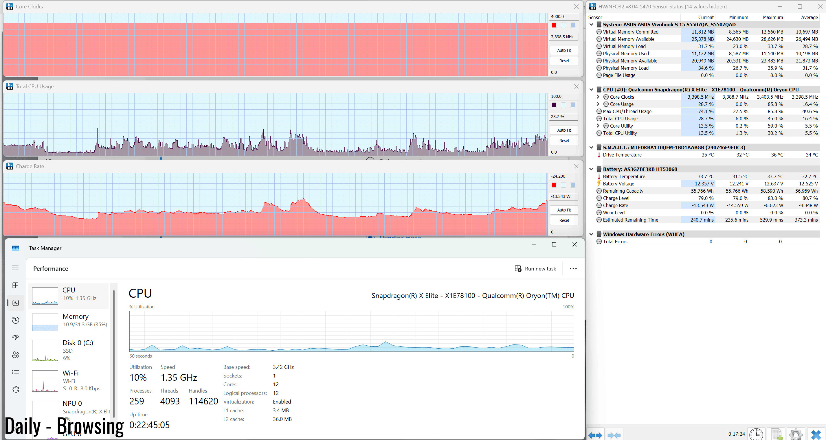Screen dimensions: 826x440
Task: Click Auto Fit in Total CPU Usage graph
Action: (564, 130)
